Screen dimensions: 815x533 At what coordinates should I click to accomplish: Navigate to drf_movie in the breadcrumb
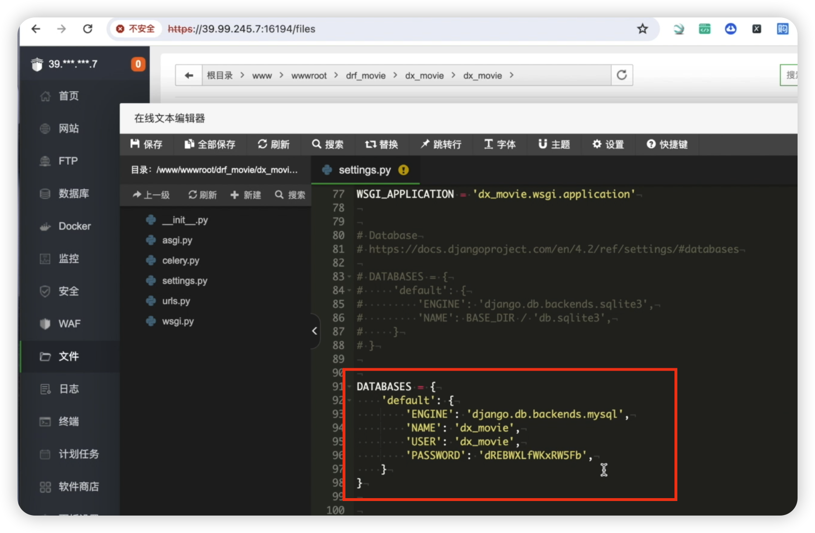coord(366,76)
